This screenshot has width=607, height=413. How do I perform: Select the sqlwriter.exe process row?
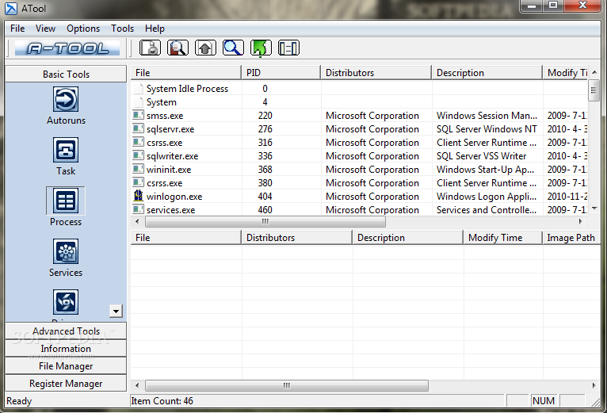(x=359, y=156)
